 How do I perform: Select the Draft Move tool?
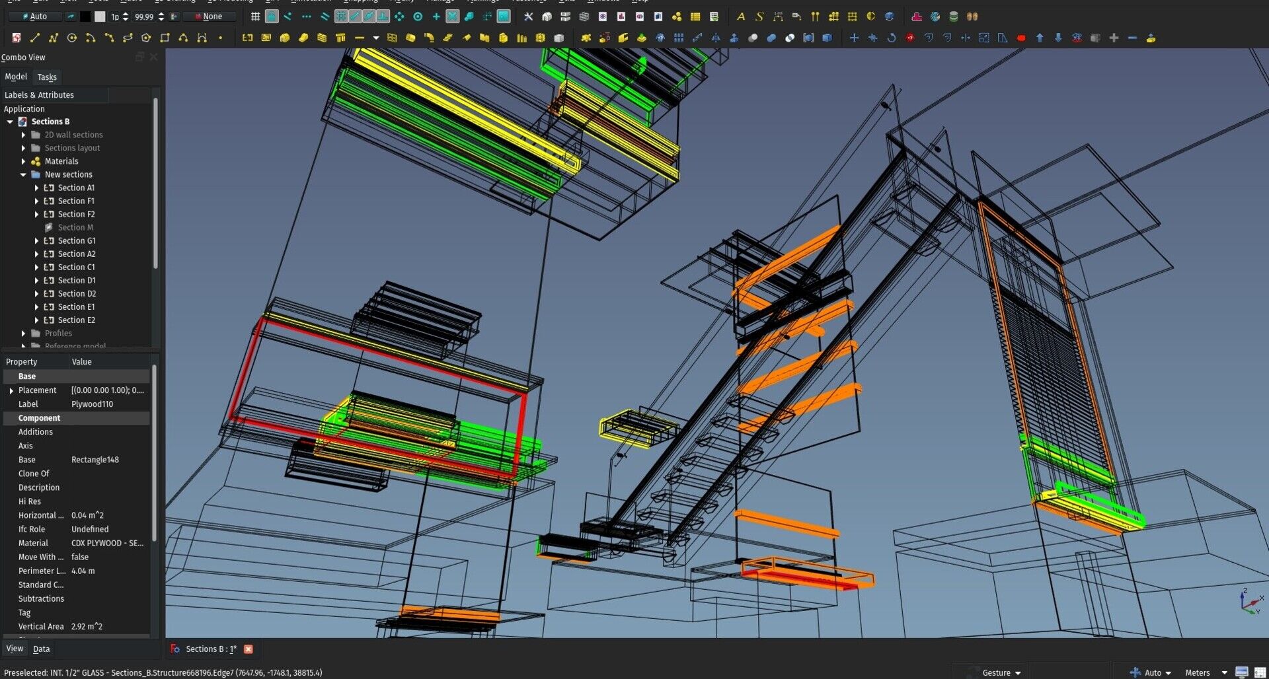pyautogui.click(x=854, y=38)
